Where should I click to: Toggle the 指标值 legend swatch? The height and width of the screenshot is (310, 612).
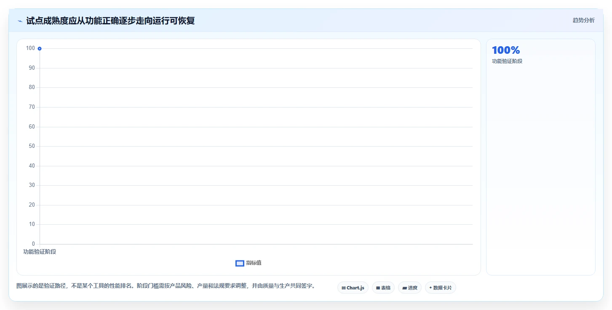tap(240, 263)
